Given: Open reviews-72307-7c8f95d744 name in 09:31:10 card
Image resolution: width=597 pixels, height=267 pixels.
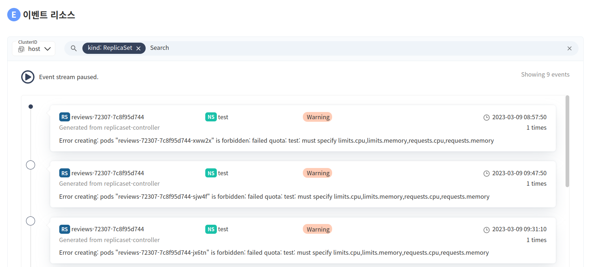Looking at the screenshot, I should pyautogui.click(x=108, y=229).
